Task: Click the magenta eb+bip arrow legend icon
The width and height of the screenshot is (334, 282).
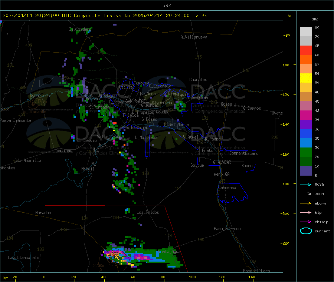Action: point(306,222)
